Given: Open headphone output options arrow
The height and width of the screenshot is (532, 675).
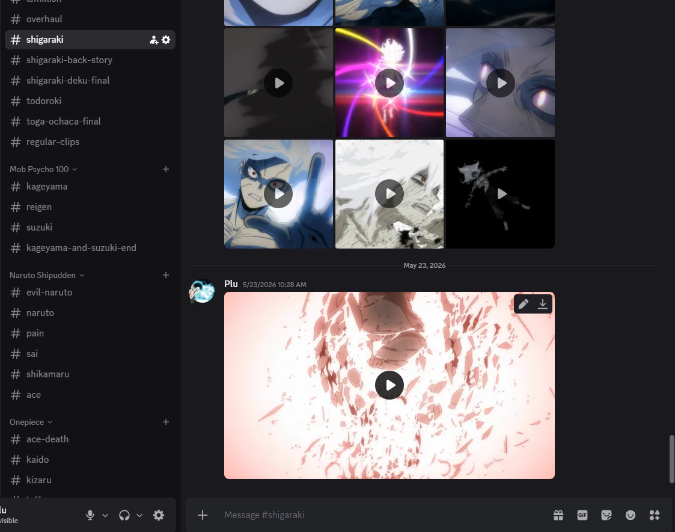Looking at the screenshot, I should pyautogui.click(x=139, y=515).
